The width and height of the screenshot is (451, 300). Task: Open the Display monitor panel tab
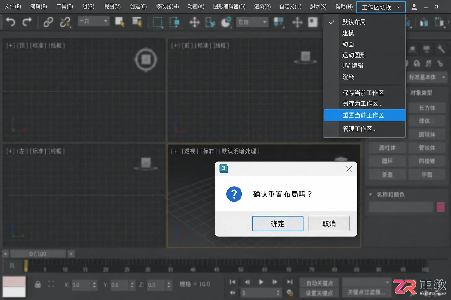pos(427,49)
